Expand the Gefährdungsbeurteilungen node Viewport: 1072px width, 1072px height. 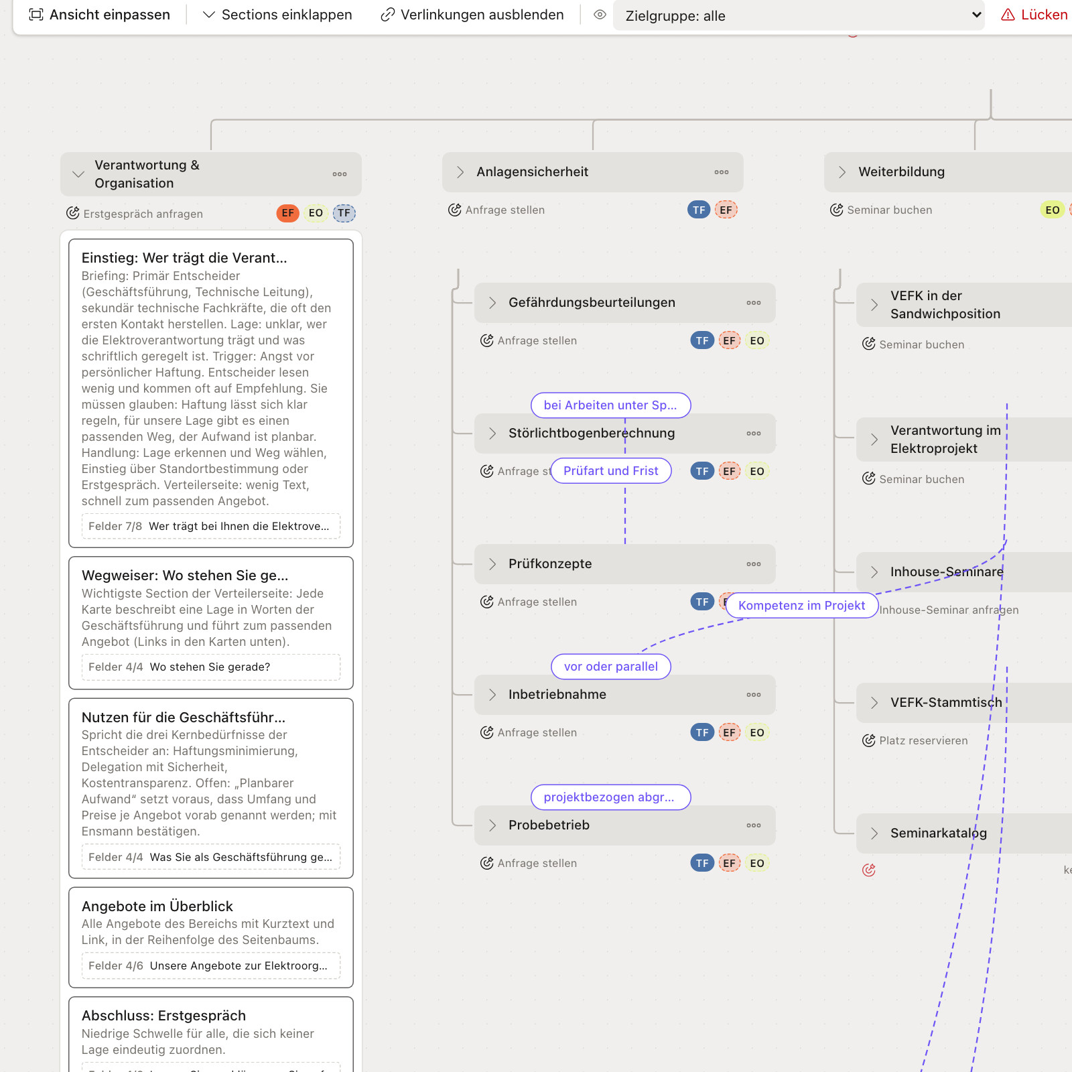tap(492, 303)
